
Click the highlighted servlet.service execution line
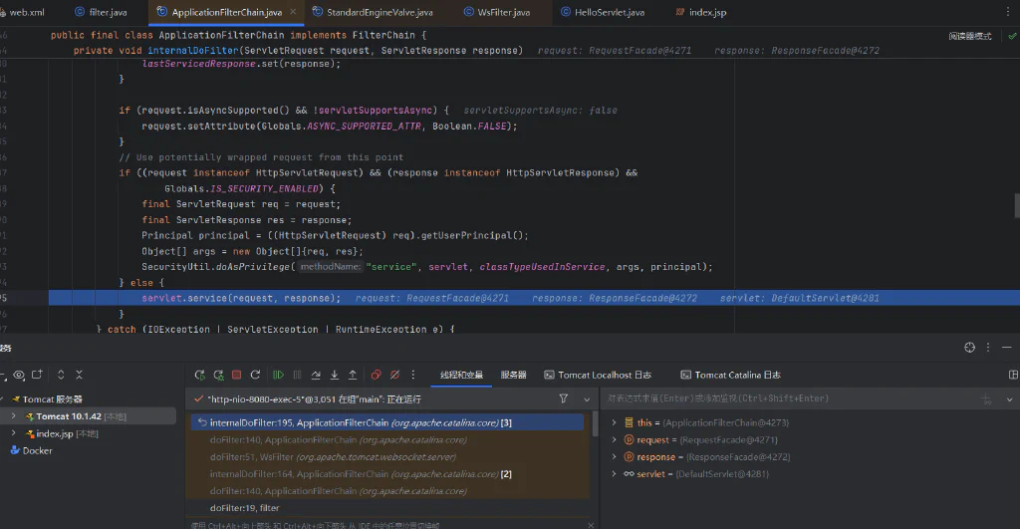click(534, 298)
